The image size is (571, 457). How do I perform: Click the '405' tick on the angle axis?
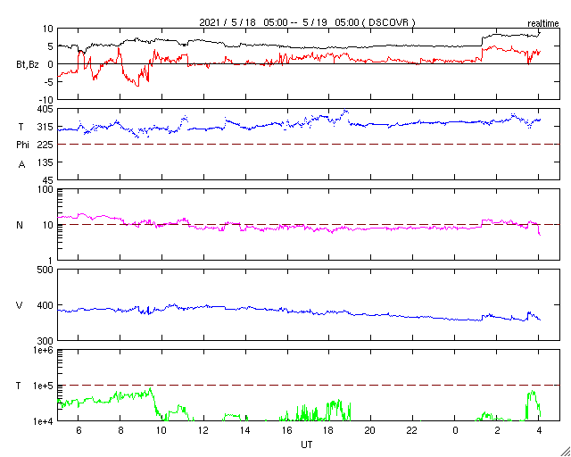[x=46, y=109]
